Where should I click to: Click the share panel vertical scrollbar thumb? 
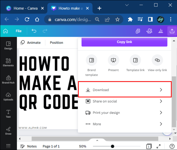[x=174, y=102]
